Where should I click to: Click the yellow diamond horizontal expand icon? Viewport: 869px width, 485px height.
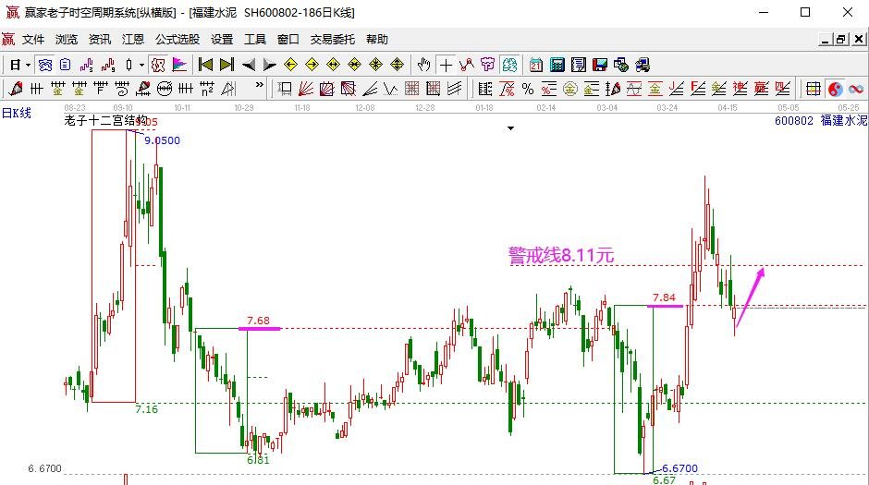point(333,65)
